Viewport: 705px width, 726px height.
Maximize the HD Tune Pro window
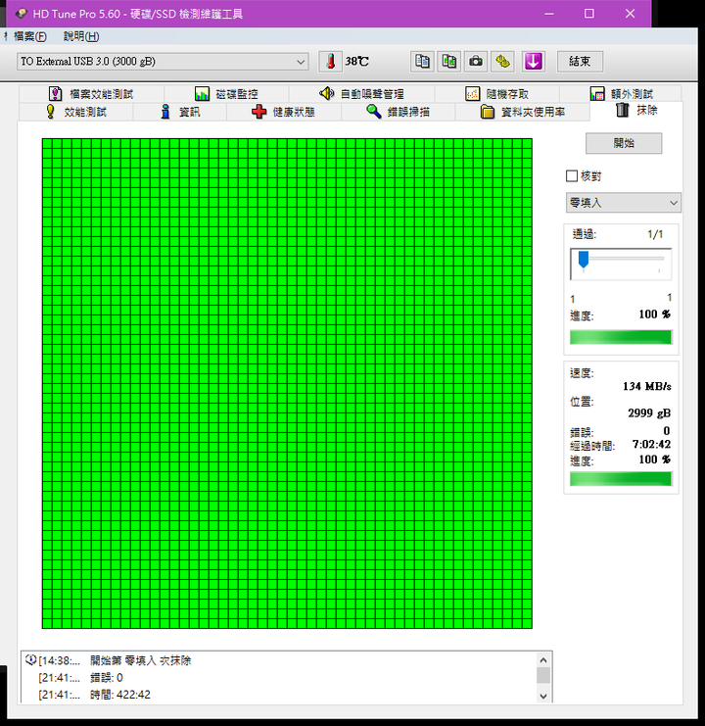click(x=588, y=14)
